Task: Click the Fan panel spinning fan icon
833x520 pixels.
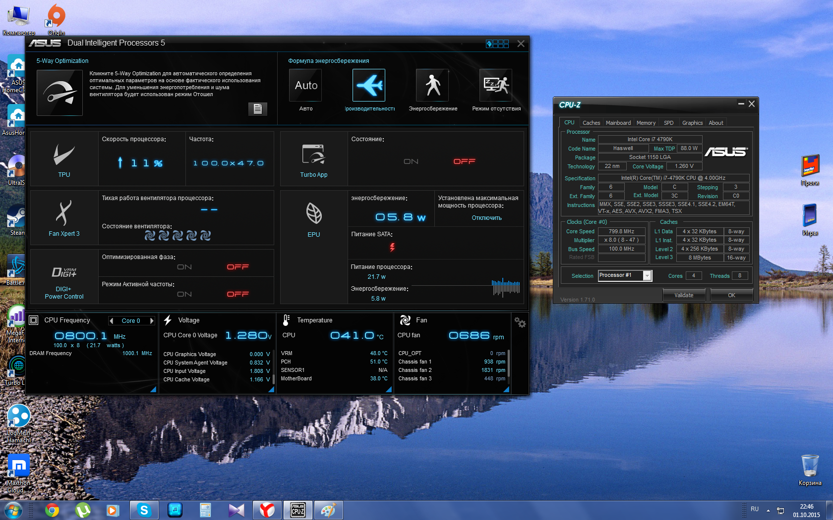Action: coord(405,320)
